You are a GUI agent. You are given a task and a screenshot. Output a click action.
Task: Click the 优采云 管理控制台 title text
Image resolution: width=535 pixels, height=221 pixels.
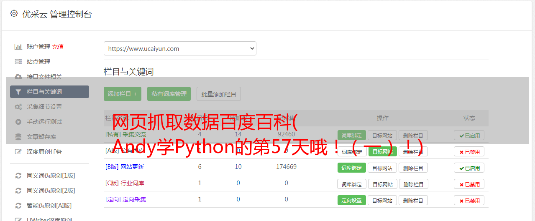[57, 14]
